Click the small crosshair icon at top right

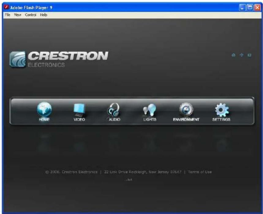click(x=242, y=55)
